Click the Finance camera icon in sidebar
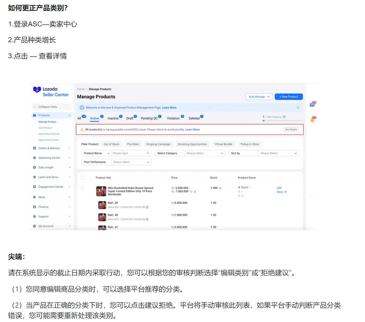365x322 pixels. (x=35, y=207)
